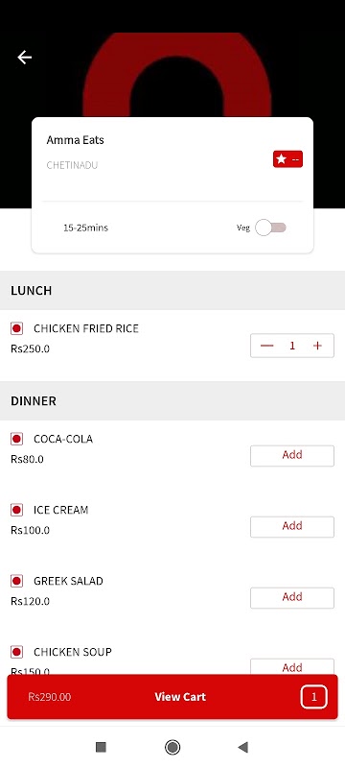Tap the Android back triangle button

tap(242, 747)
